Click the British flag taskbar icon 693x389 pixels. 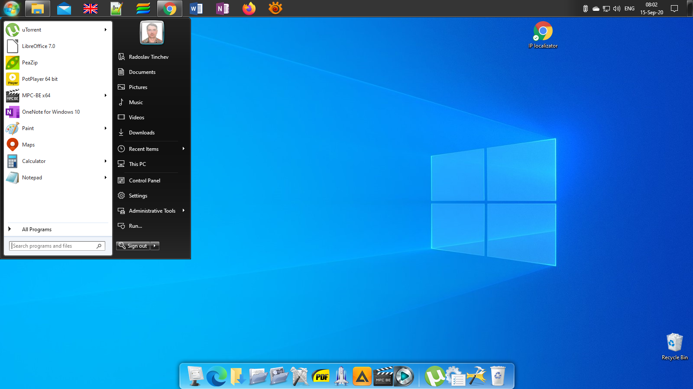coord(91,8)
